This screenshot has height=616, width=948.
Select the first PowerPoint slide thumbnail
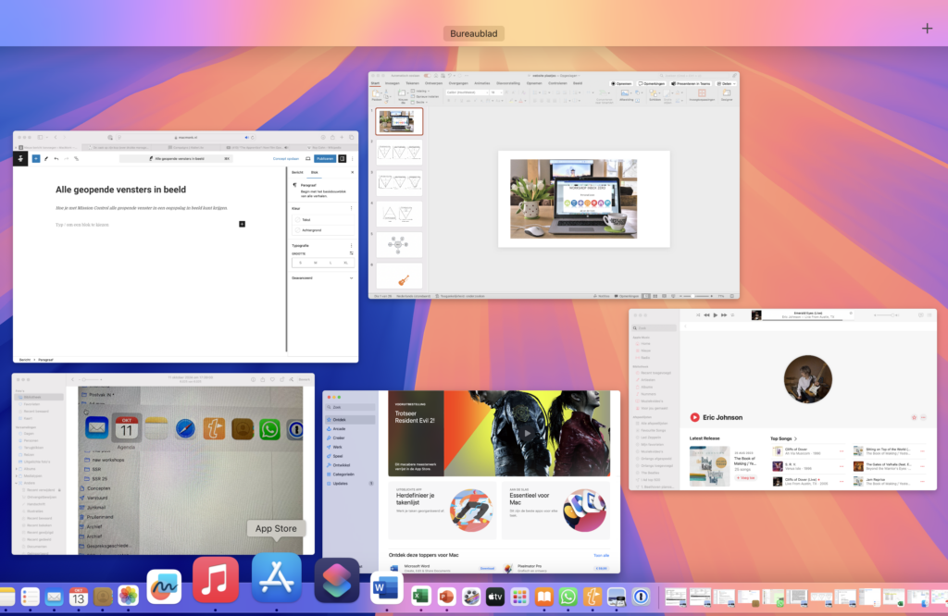coord(400,121)
